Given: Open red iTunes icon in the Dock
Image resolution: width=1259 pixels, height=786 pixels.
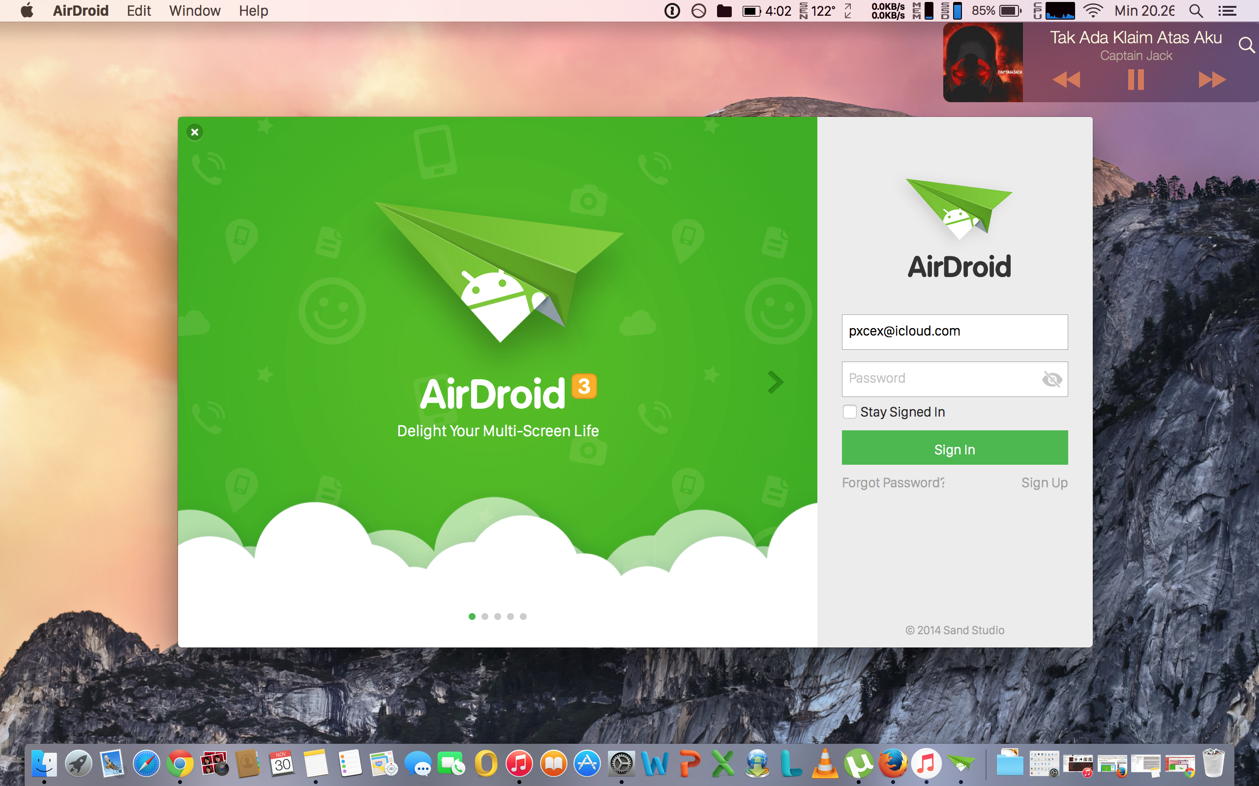Looking at the screenshot, I should [x=519, y=764].
